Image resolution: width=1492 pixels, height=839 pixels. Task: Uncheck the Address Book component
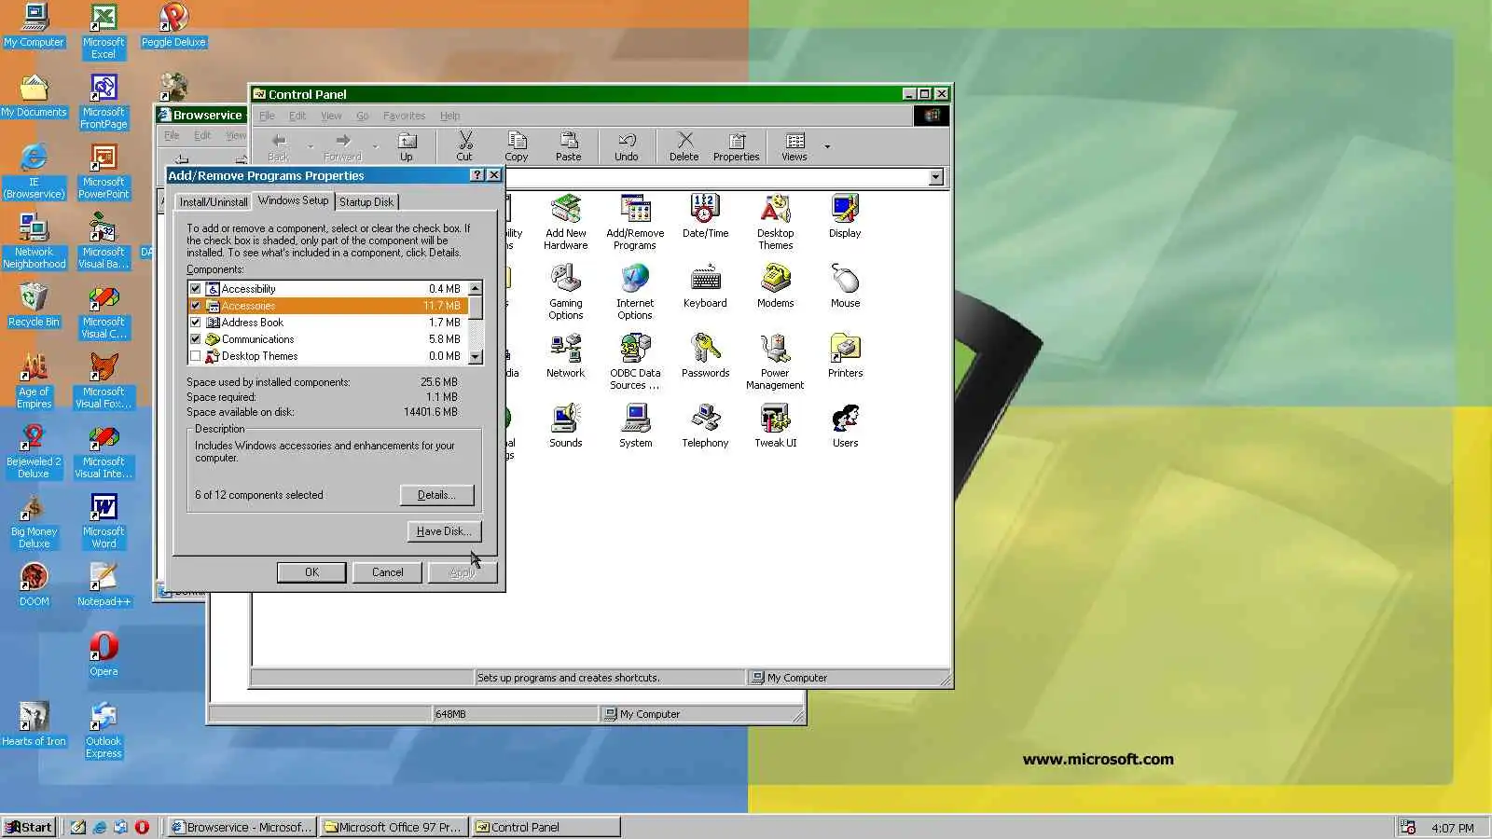click(195, 323)
